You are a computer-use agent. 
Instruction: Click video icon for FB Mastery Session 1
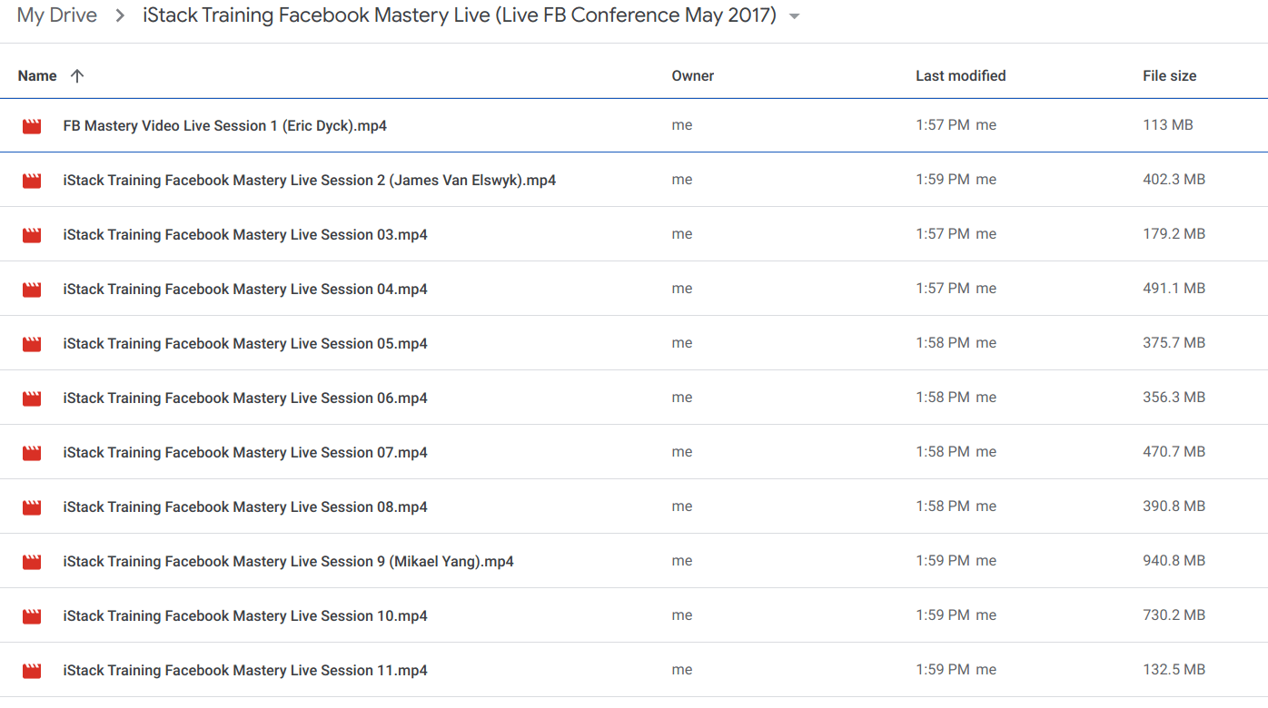[x=32, y=126]
